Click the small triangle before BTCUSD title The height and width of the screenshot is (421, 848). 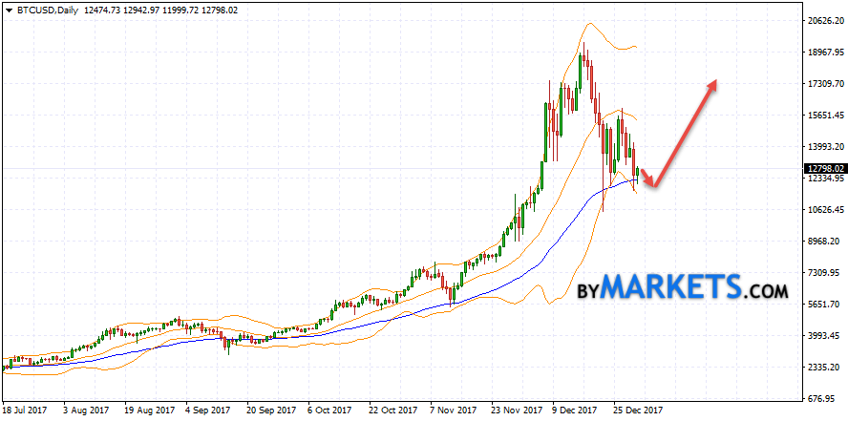(x=9, y=10)
